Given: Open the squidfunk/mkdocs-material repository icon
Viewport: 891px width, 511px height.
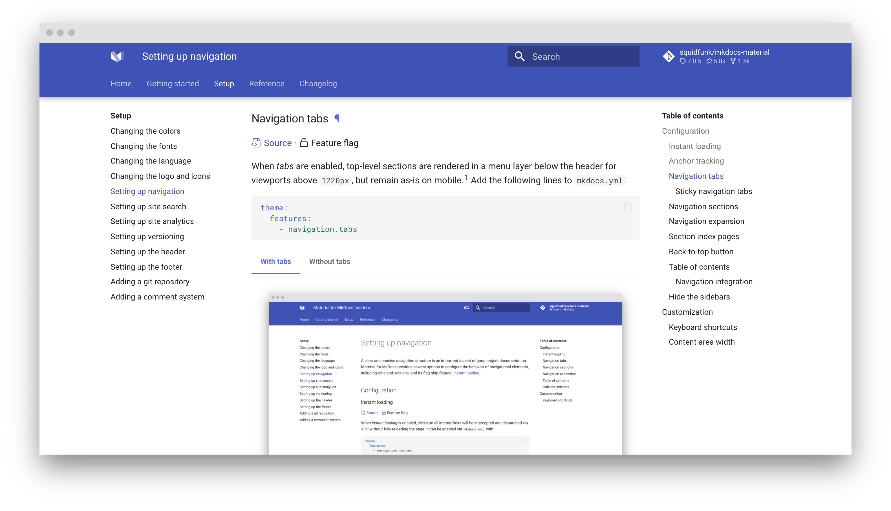Looking at the screenshot, I should [669, 56].
